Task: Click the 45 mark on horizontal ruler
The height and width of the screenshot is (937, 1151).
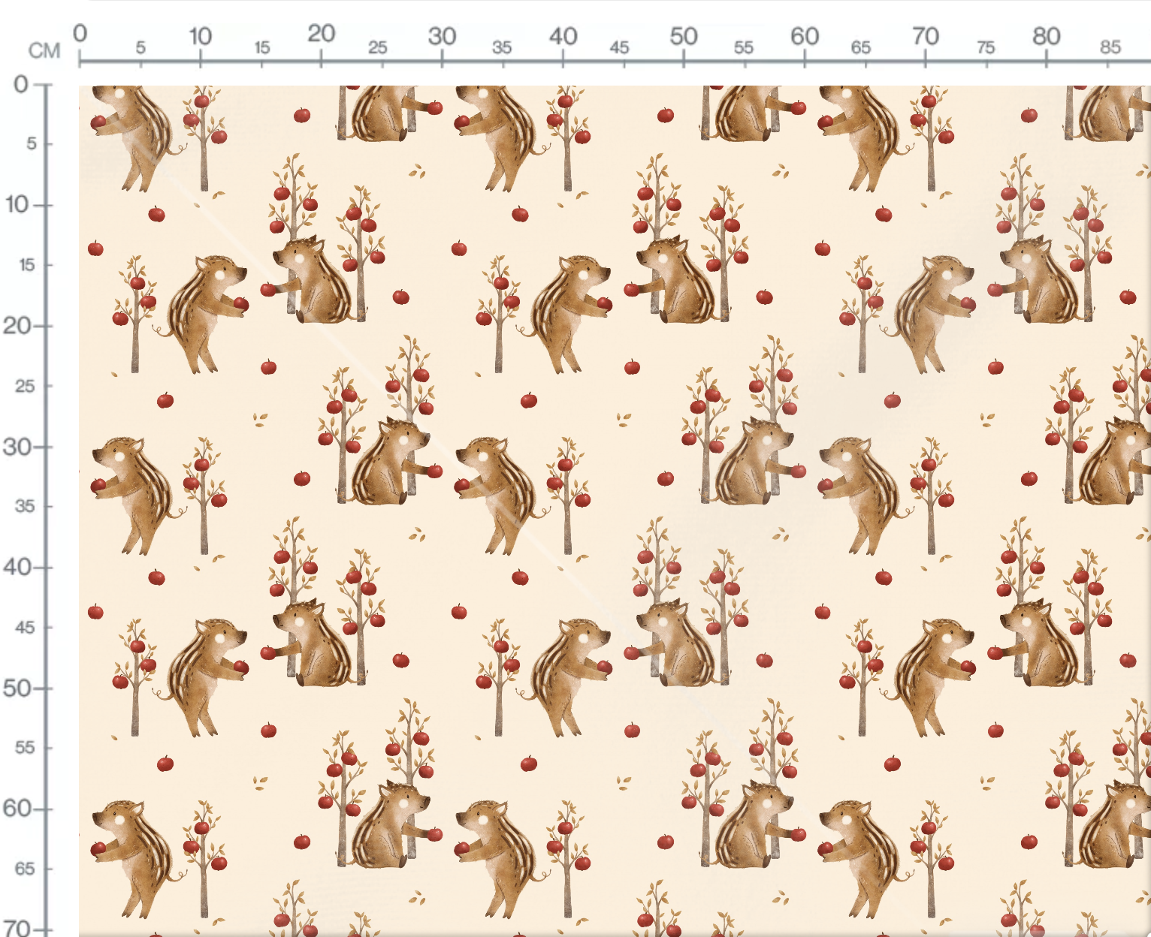Action: point(620,47)
